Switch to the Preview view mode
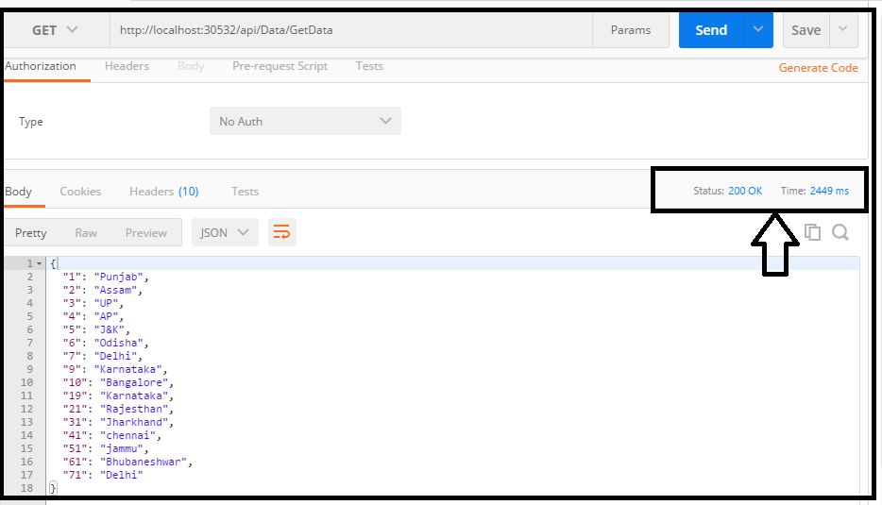Screen dimensions: 882x505 tap(145, 233)
